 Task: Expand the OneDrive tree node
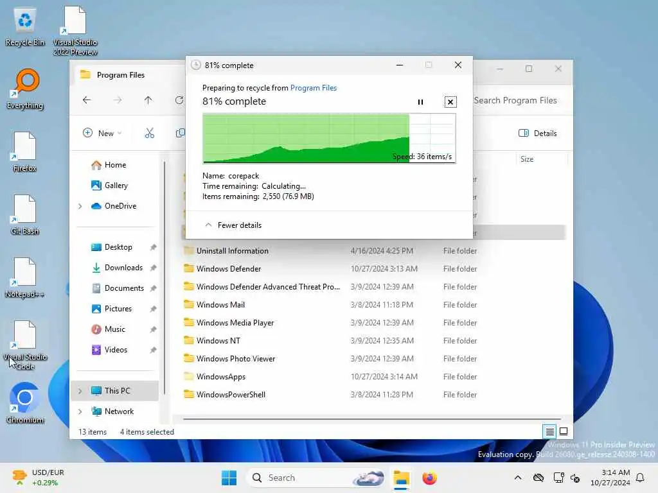click(80, 206)
